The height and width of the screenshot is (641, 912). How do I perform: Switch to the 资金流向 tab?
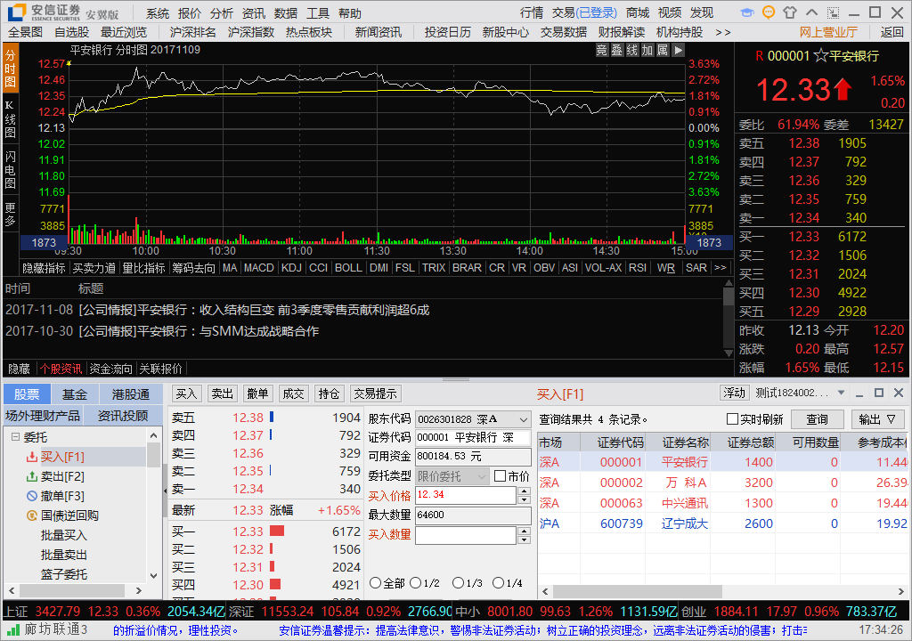(110, 369)
